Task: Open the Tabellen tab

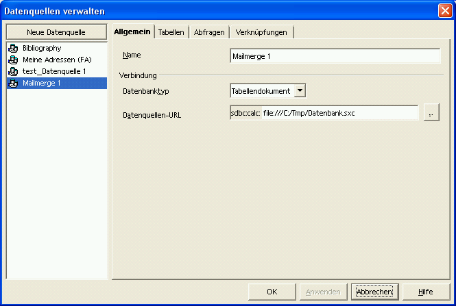Action: pos(171,33)
